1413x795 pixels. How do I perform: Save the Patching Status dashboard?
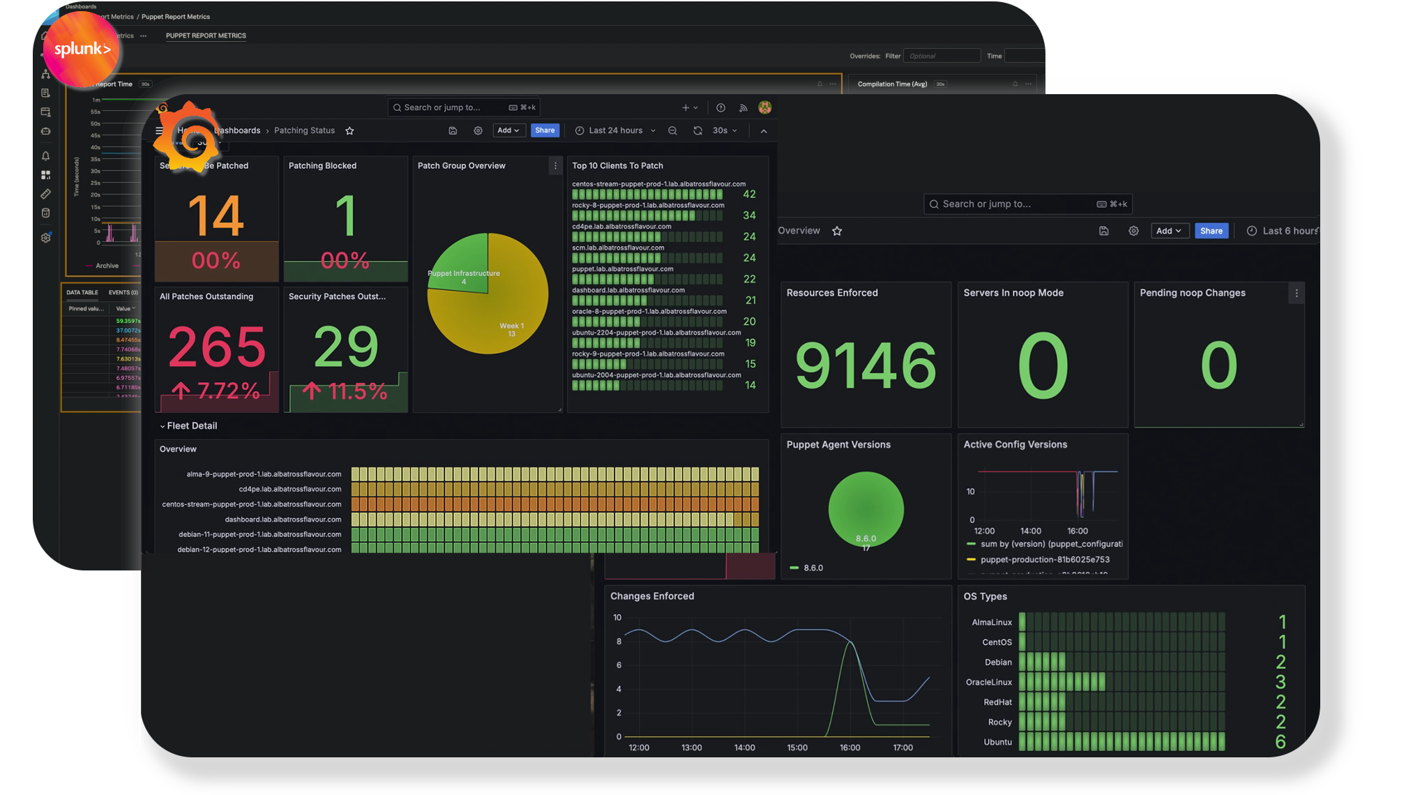pyautogui.click(x=453, y=130)
